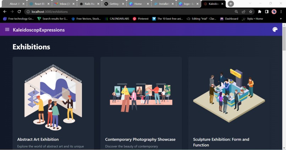Show more bookmarks overflow chevron
This screenshot has height=150, width=286.
(x=281, y=19)
